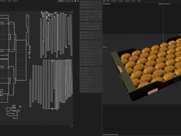Click Fit UV to Canvas
The width and height of the screenshot is (181, 136).
tap(90, 36)
